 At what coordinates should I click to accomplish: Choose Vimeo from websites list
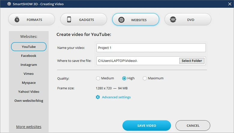[29, 74]
